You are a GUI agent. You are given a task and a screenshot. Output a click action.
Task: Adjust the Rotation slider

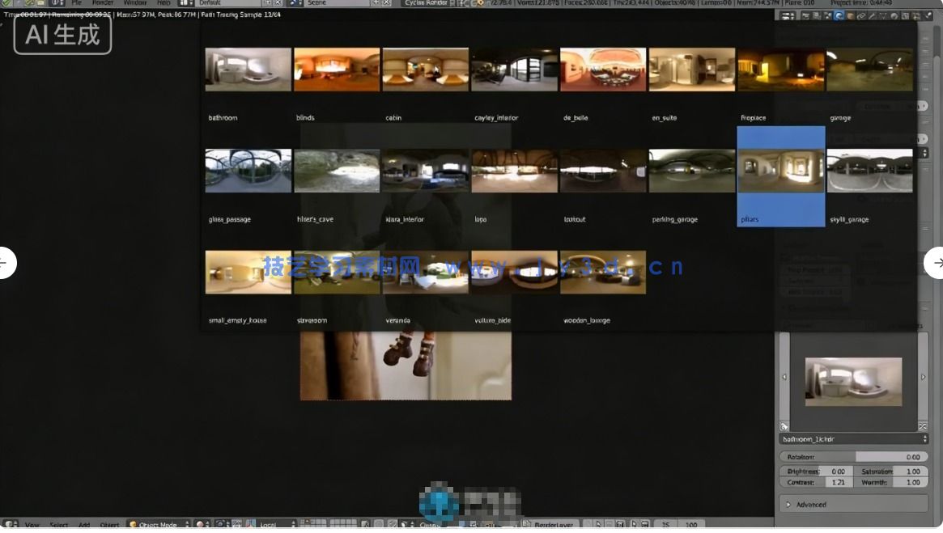853,457
